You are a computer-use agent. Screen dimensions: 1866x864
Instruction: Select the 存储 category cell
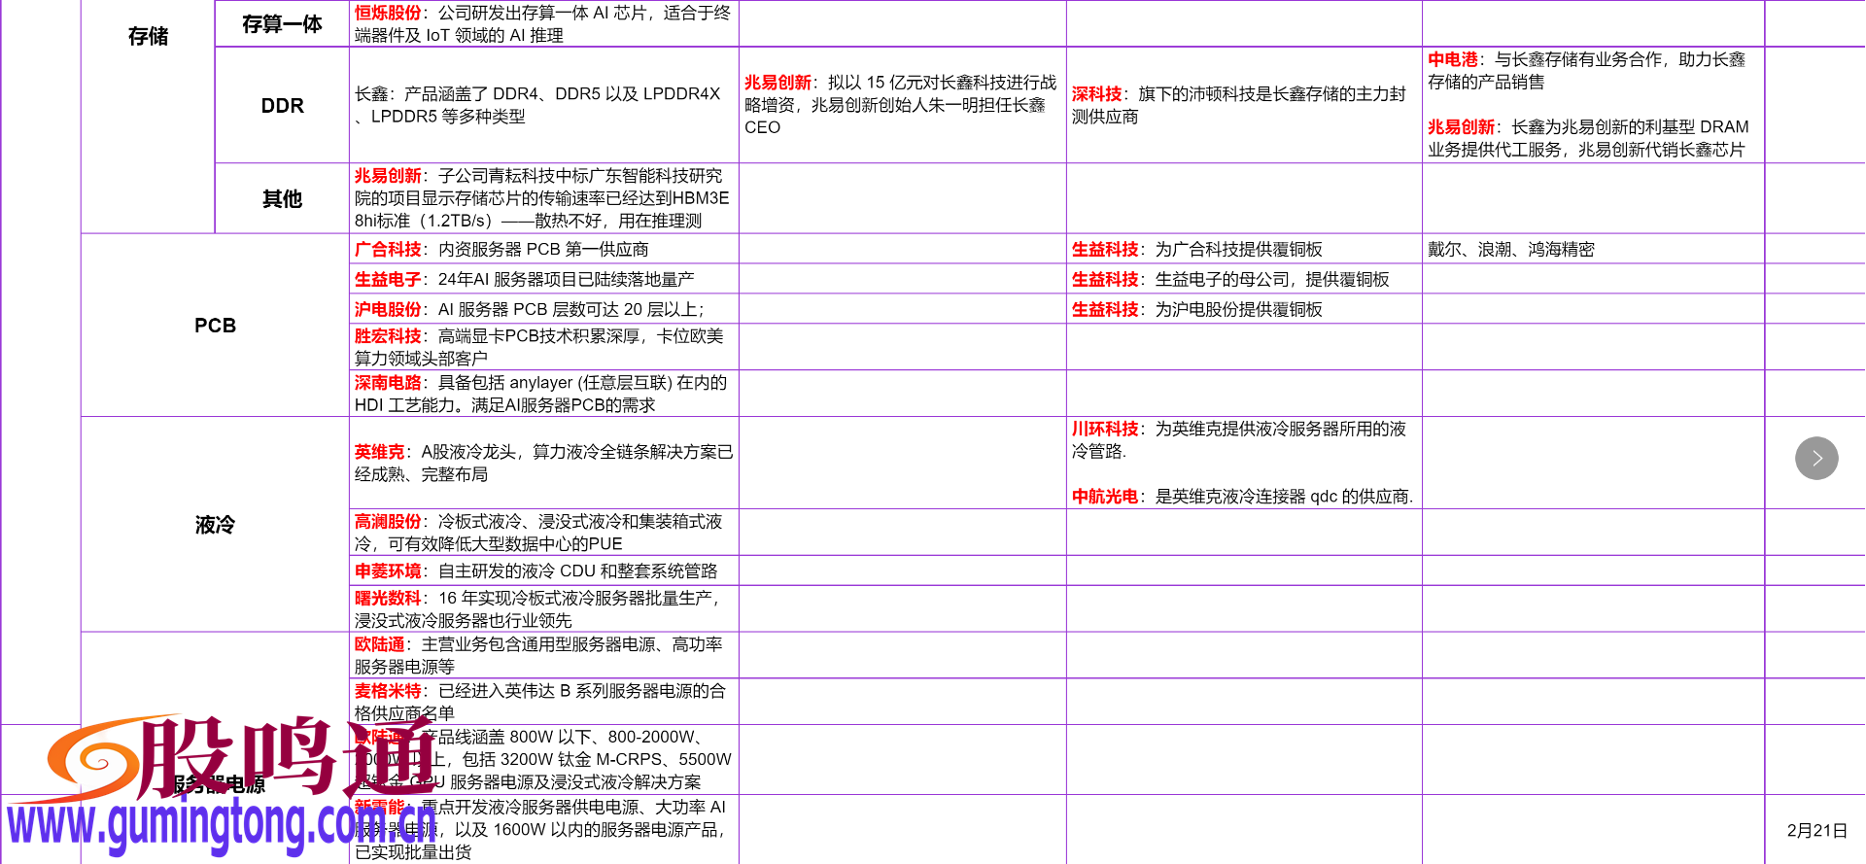coord(148,117)
